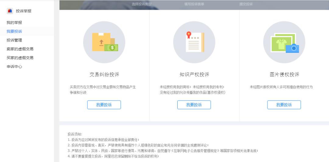Go to 买家的虚假交易 in the sidebar
Screen dimensions: 329x162
pos(20,58)
